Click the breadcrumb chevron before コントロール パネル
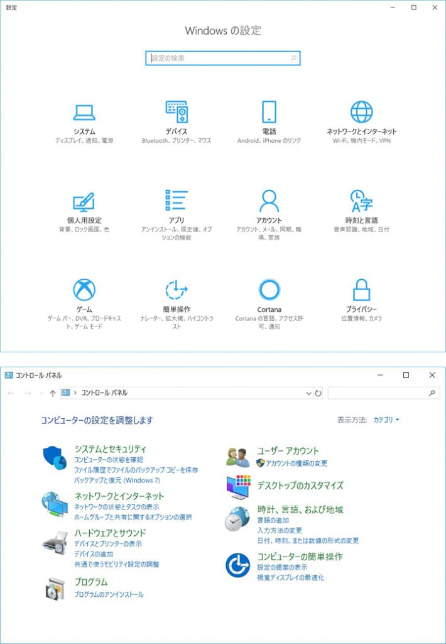446x644 pixels. click(x=75, y=393)
